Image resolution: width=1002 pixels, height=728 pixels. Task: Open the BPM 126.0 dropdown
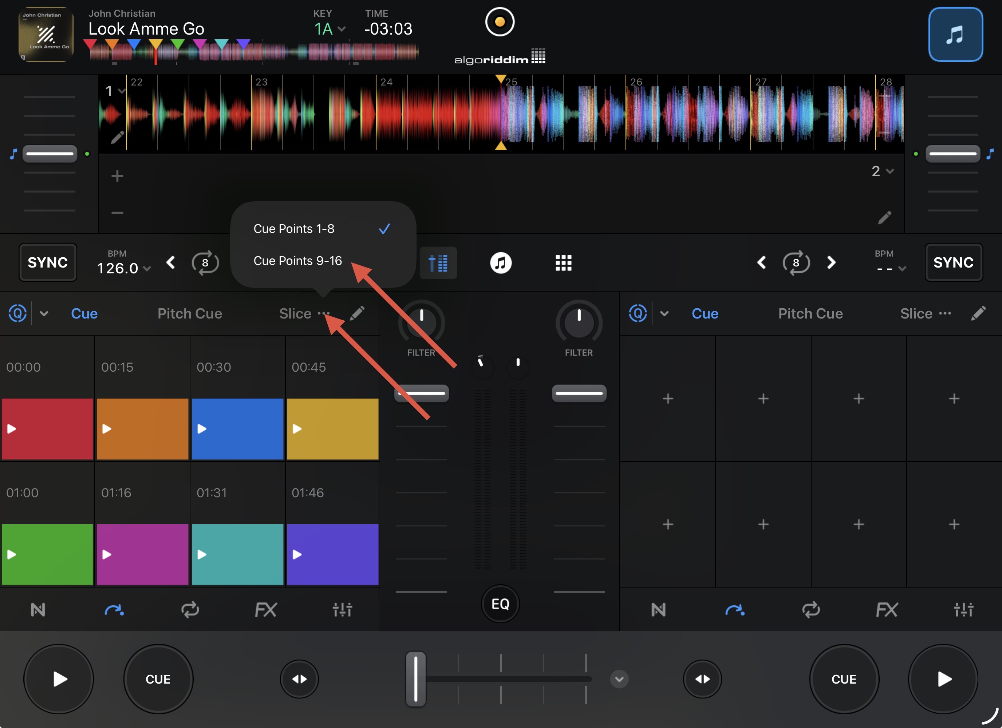click(124, 268)
